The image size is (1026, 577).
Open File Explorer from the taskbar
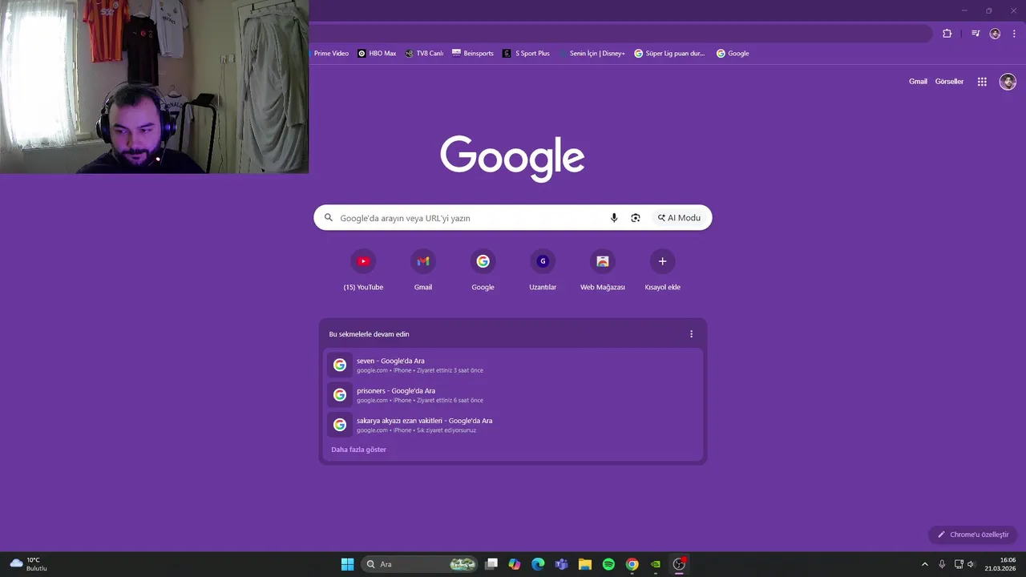(585, 564)
